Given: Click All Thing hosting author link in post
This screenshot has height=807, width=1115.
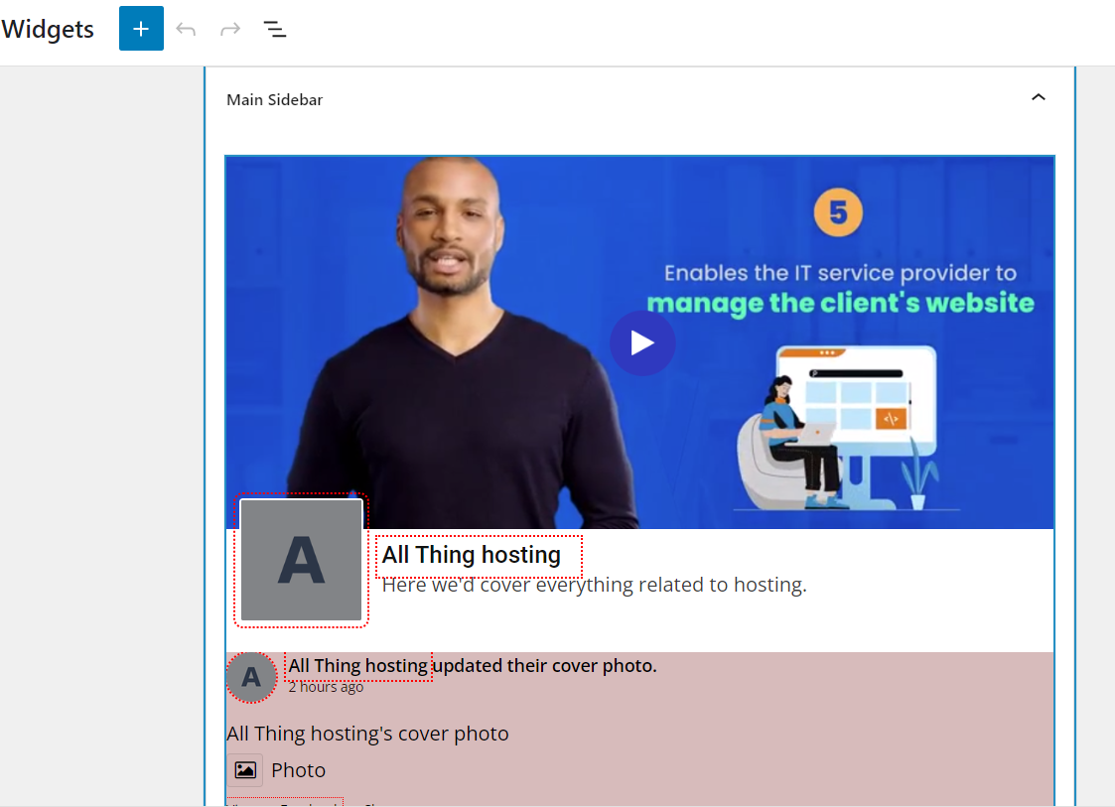Looking at the screenshot, I should [x=357, y=665].
